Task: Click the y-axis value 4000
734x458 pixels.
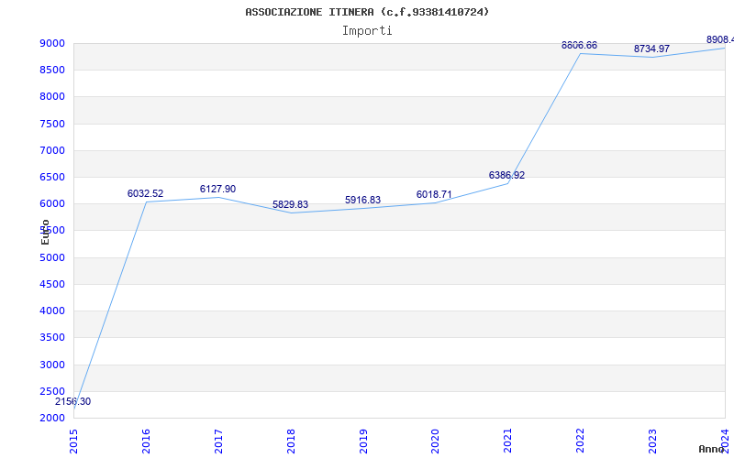Action: [53, 311]
